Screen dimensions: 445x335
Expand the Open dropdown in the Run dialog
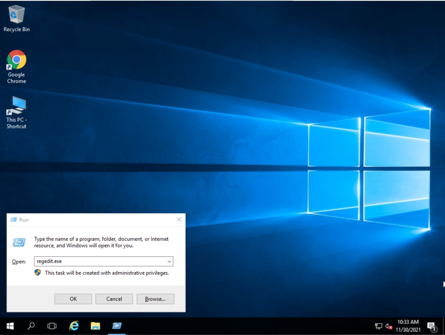(x=169, y=261)
